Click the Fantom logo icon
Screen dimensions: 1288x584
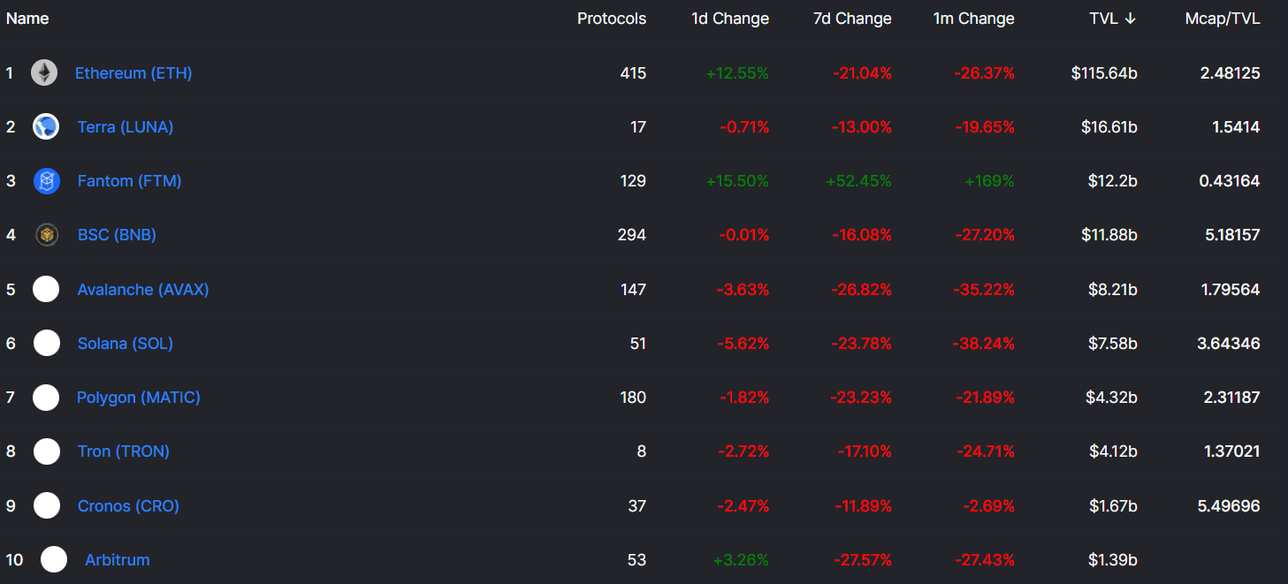(46, 181)
